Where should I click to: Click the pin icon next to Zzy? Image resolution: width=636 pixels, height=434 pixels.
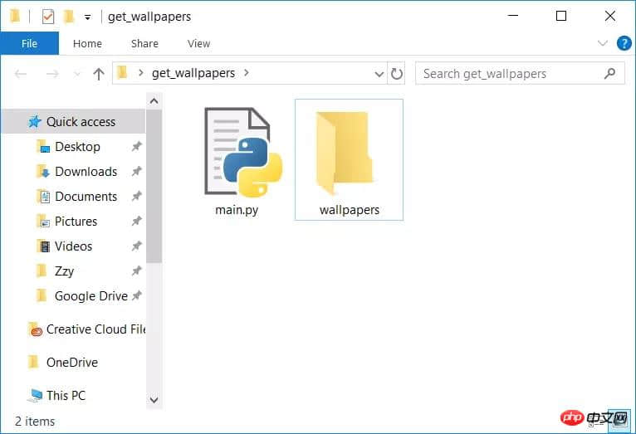137,271
